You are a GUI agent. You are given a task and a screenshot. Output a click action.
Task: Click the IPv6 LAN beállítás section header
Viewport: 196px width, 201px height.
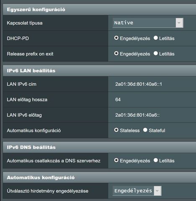[99, 71]
